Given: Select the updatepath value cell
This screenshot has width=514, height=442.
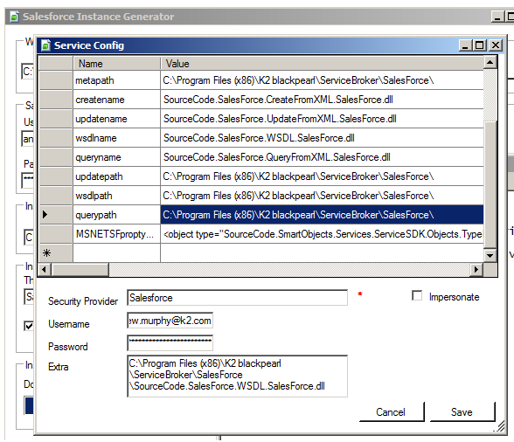Looking at the screenshot, I should click(322, 176).
